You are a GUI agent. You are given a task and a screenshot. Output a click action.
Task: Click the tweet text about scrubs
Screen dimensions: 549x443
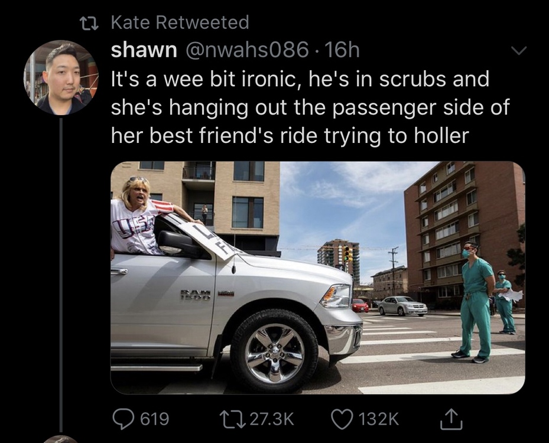tap(310, 107)
